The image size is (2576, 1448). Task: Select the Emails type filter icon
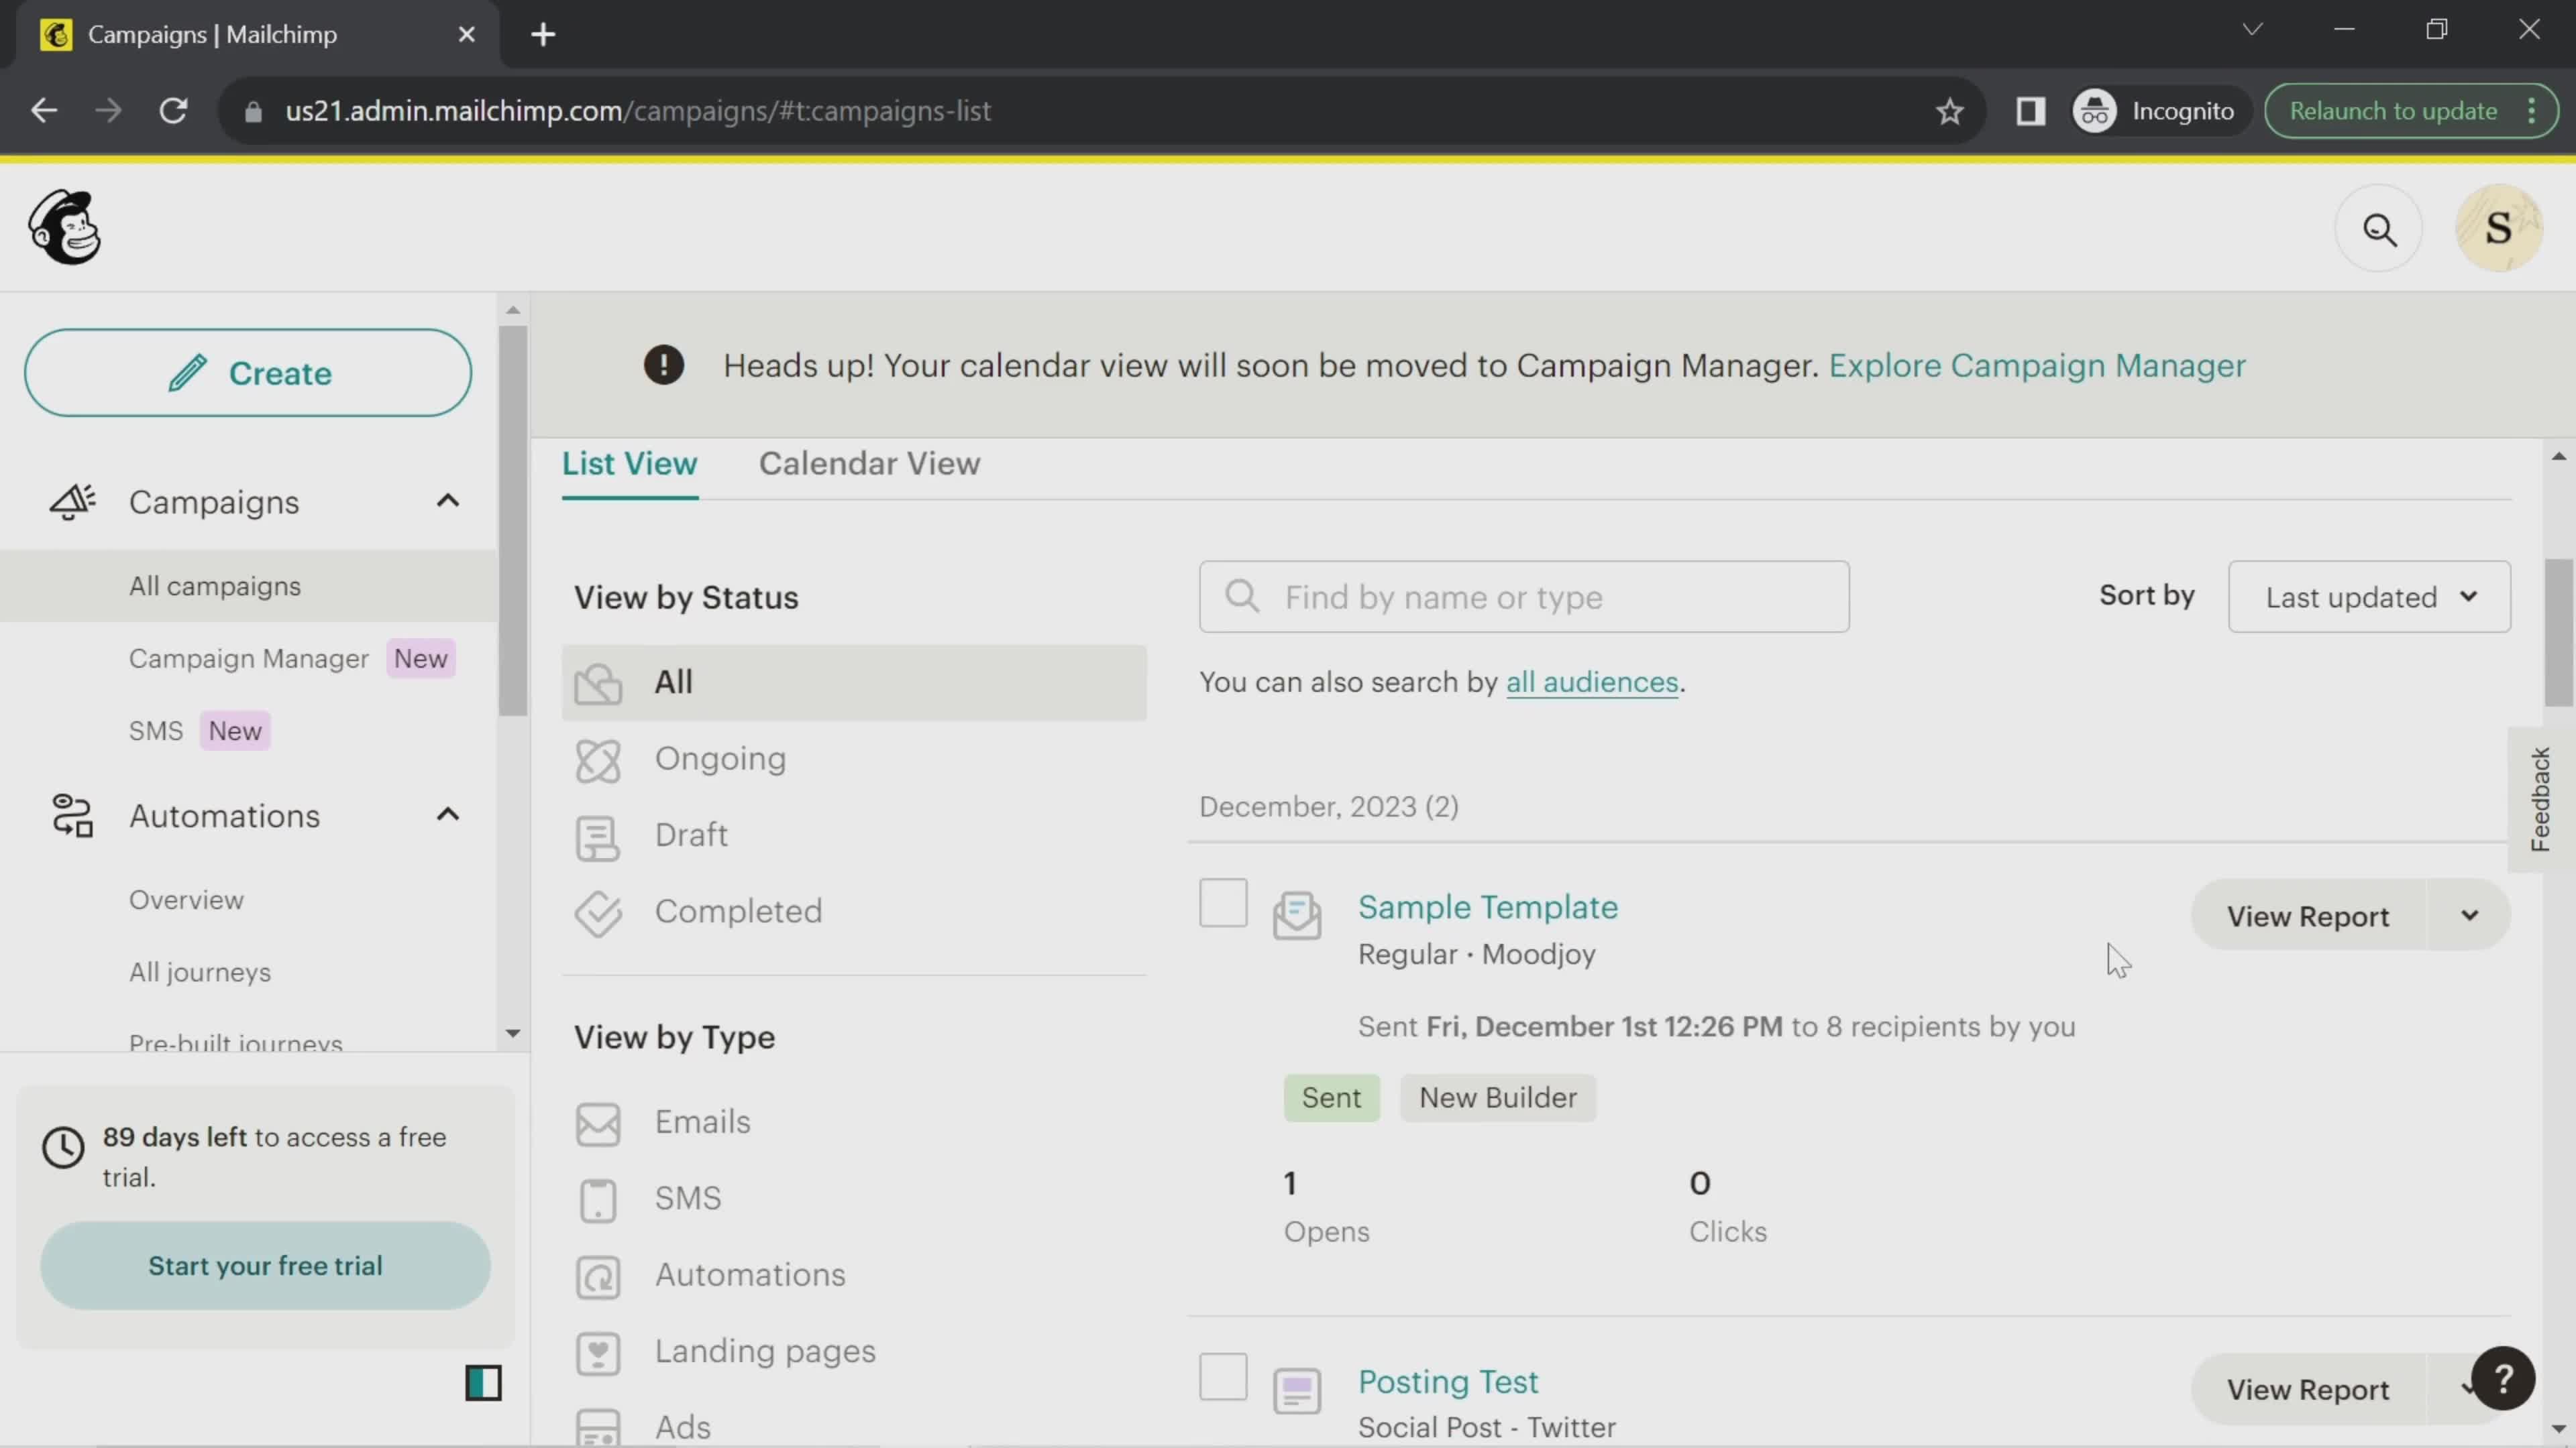click(x=598, y=1124)
